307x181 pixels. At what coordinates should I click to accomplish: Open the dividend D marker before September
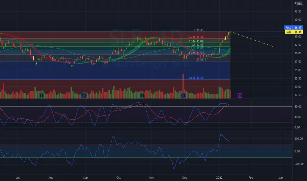(x=84, y=95)
